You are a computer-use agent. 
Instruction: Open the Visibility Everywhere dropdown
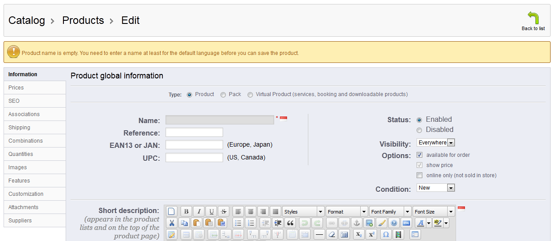click(436, 143)
